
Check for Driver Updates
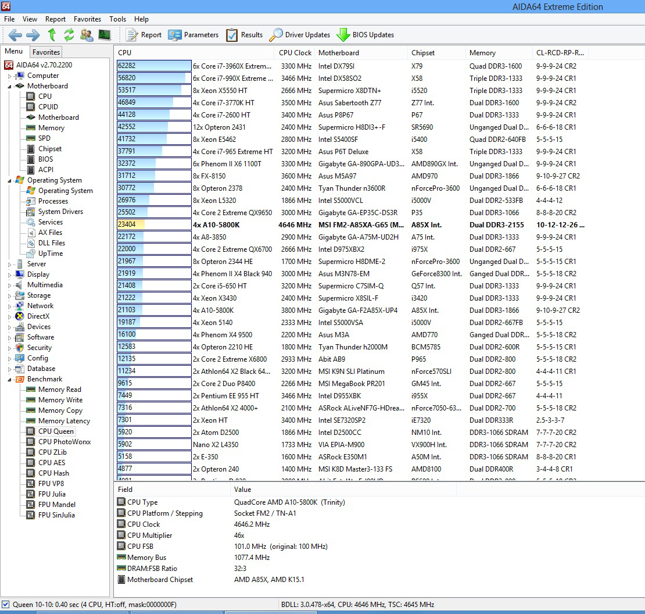pos(300,35)
